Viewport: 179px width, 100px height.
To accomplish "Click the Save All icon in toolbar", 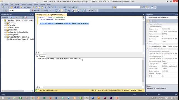I will pos(18,7).
